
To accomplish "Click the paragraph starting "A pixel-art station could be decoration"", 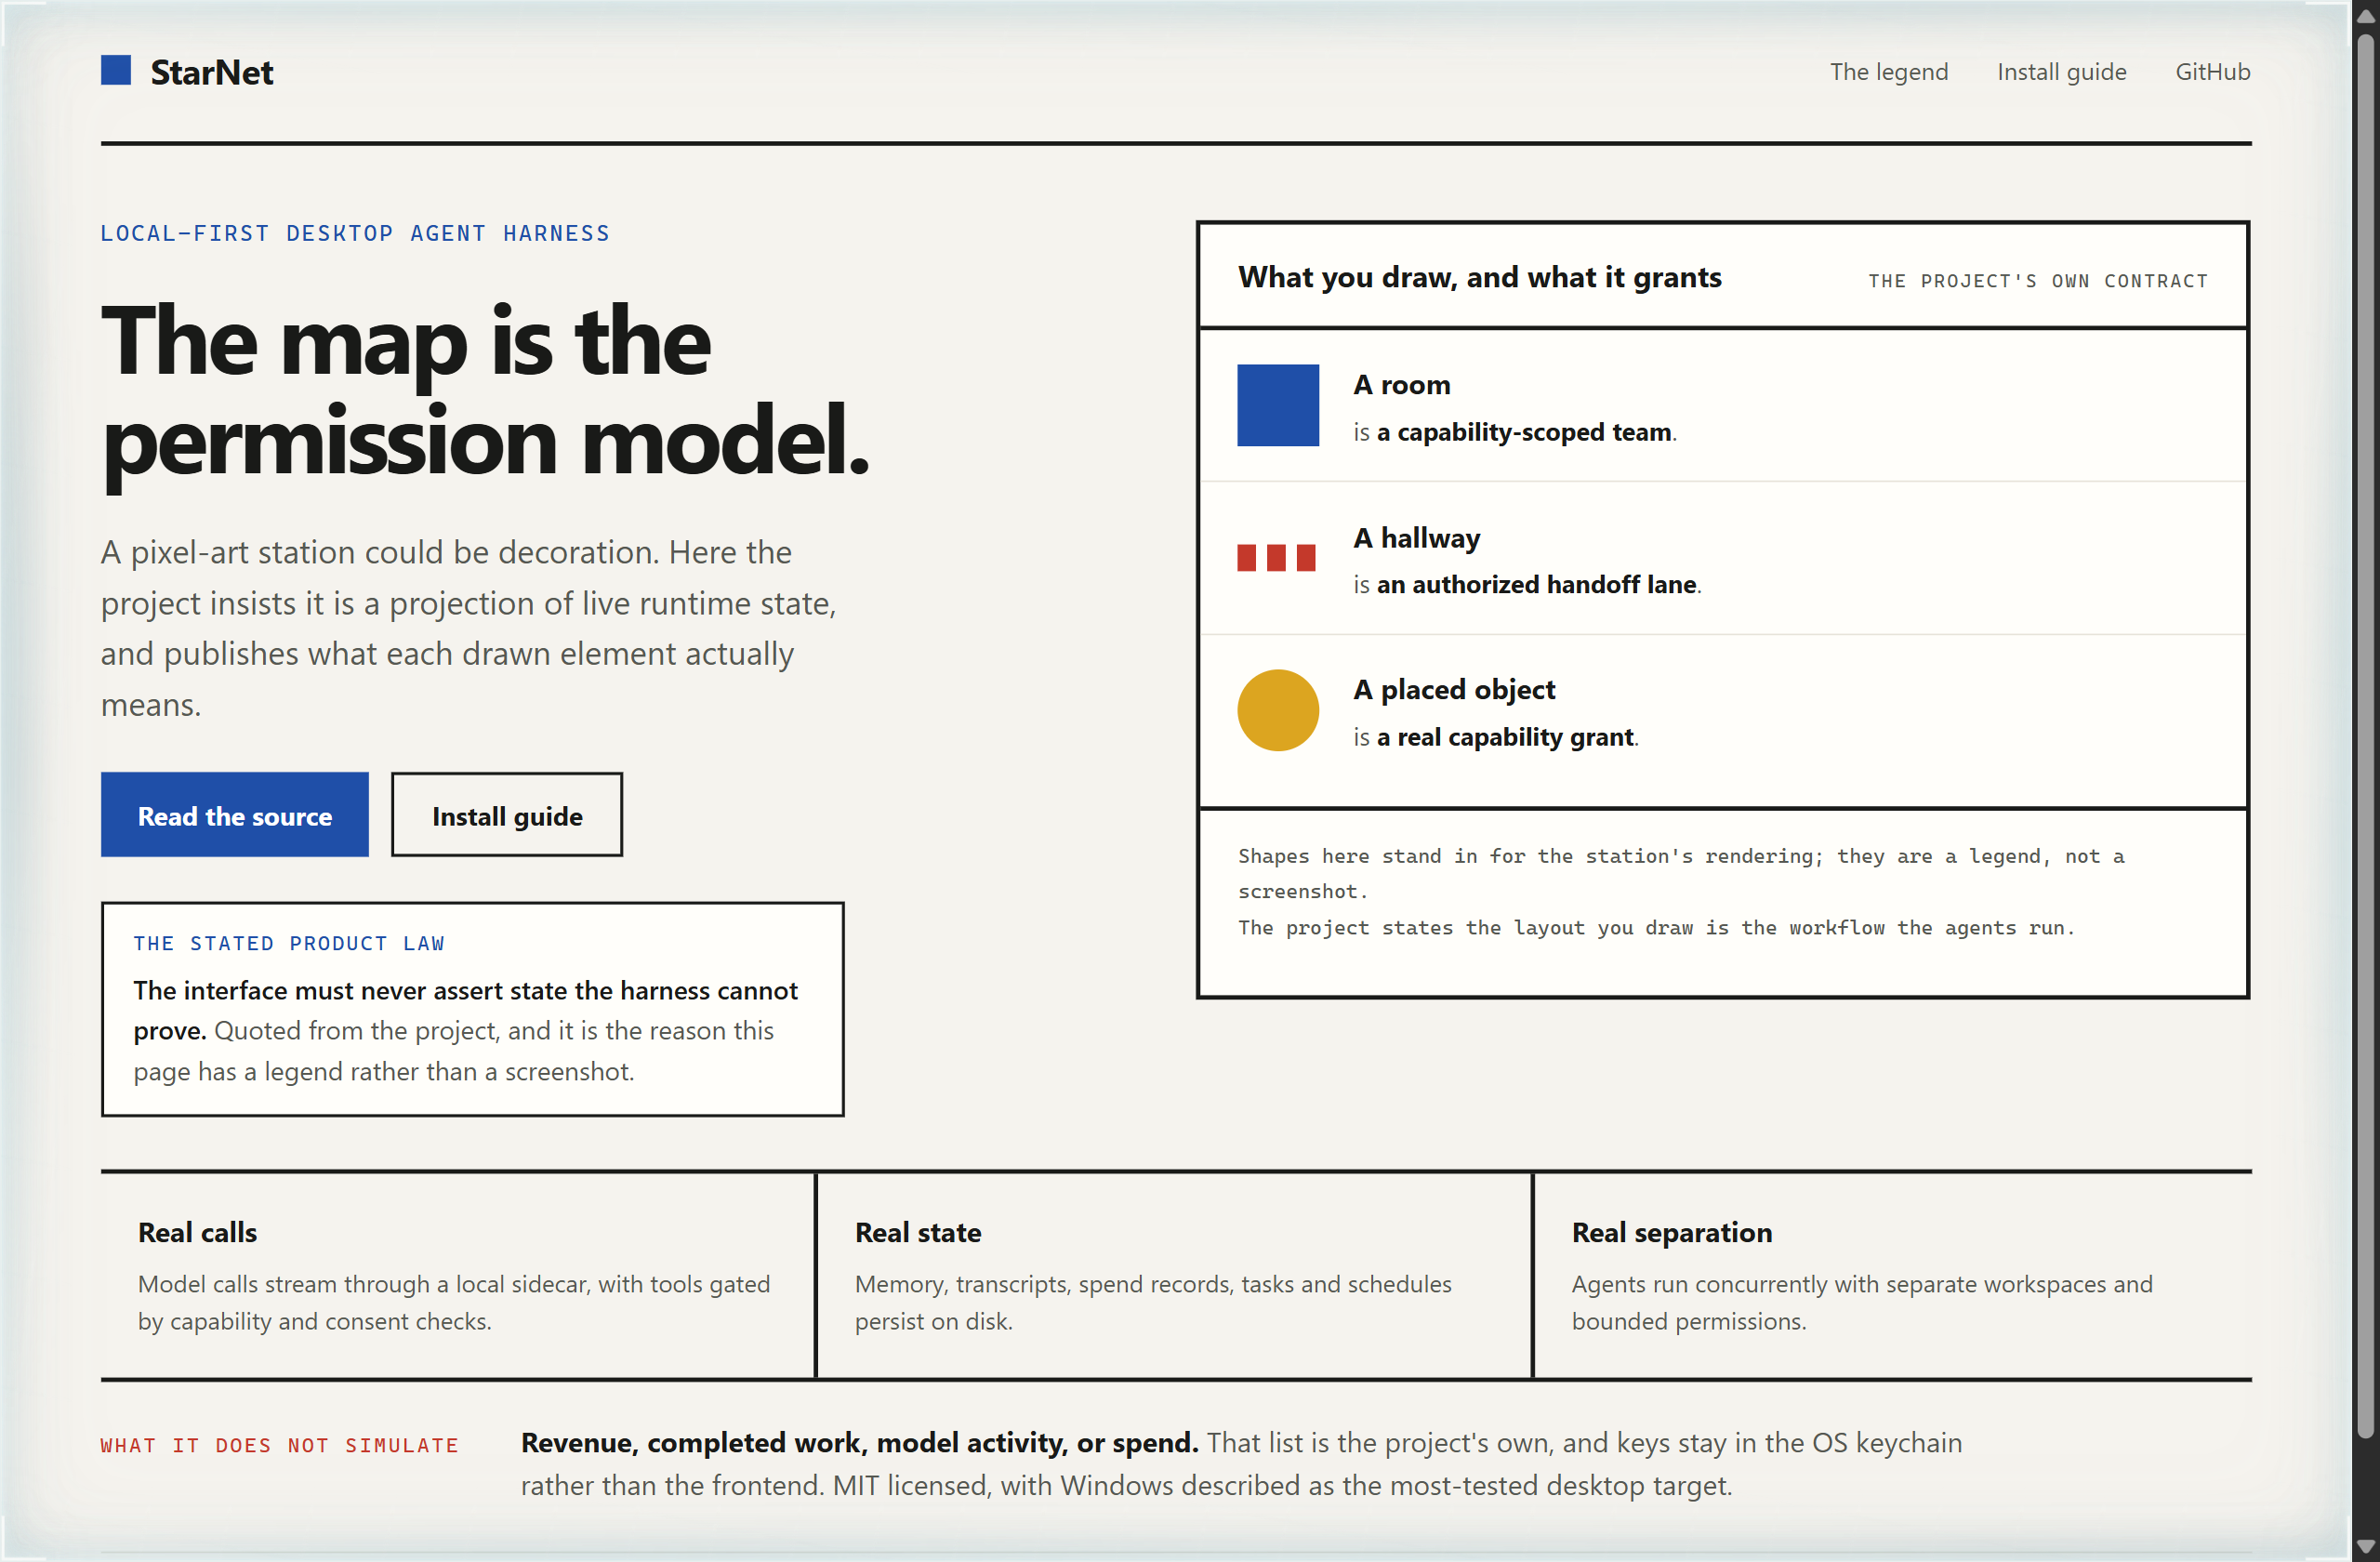I will (469, 628).
